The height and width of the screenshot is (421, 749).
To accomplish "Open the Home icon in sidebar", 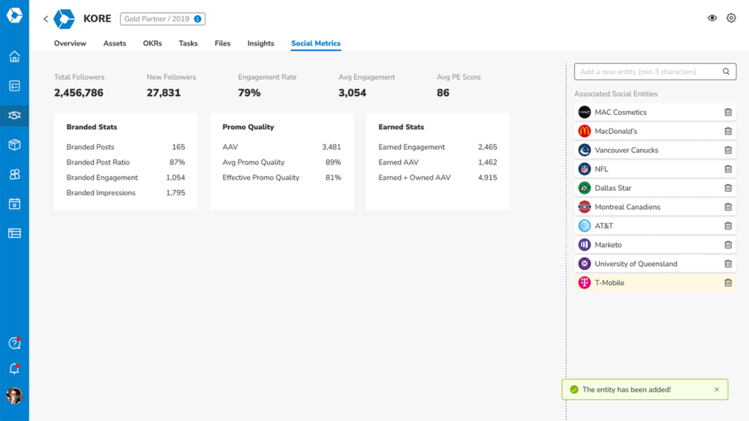I will (x=14, y=57).
